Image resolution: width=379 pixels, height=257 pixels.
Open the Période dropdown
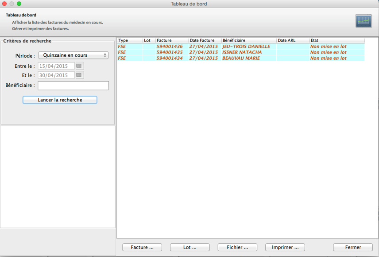[x=73, y=55]
